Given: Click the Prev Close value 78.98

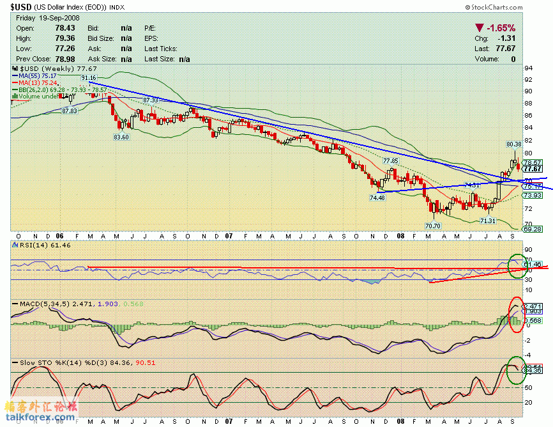Looking at the screenshot, I should coord(65,59).
